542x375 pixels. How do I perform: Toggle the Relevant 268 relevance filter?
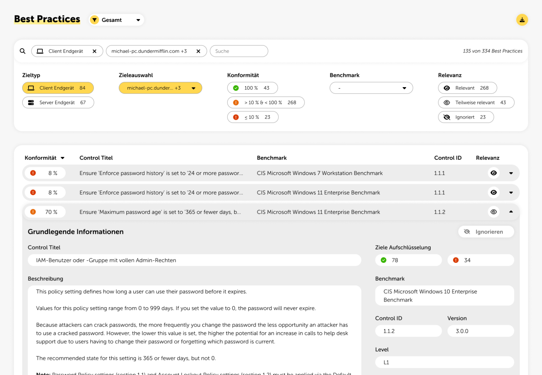468,88
